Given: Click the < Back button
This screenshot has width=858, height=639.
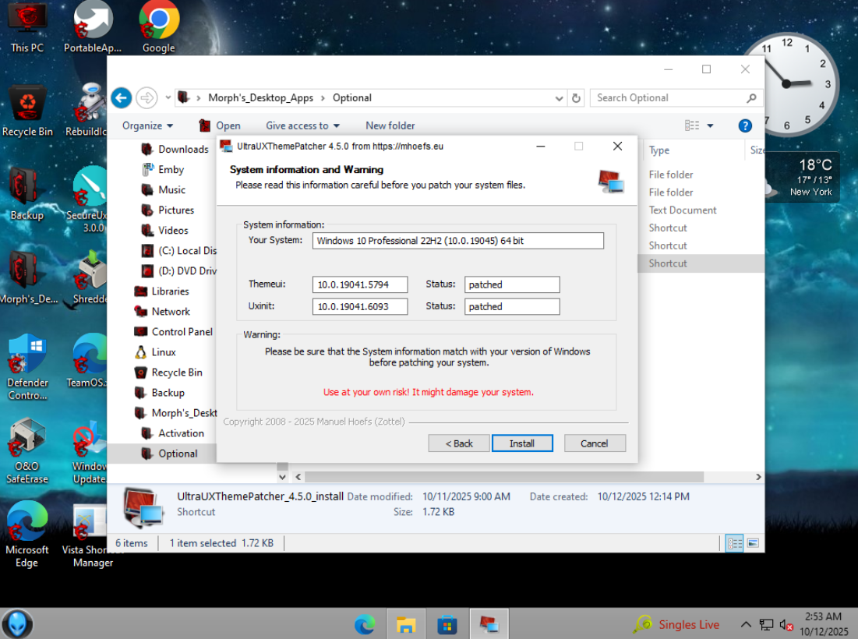Looking at the screenshot, I should click(x=458, y=443).
